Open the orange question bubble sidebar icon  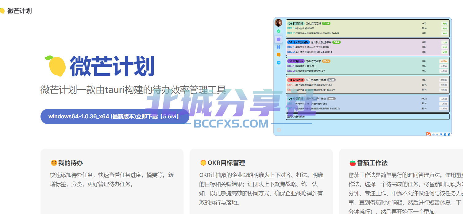(x=279, y=55)
